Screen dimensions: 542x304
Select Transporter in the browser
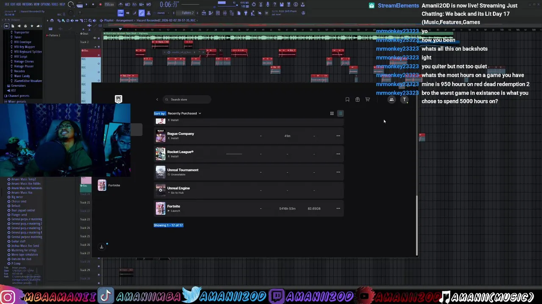(22, 32)
